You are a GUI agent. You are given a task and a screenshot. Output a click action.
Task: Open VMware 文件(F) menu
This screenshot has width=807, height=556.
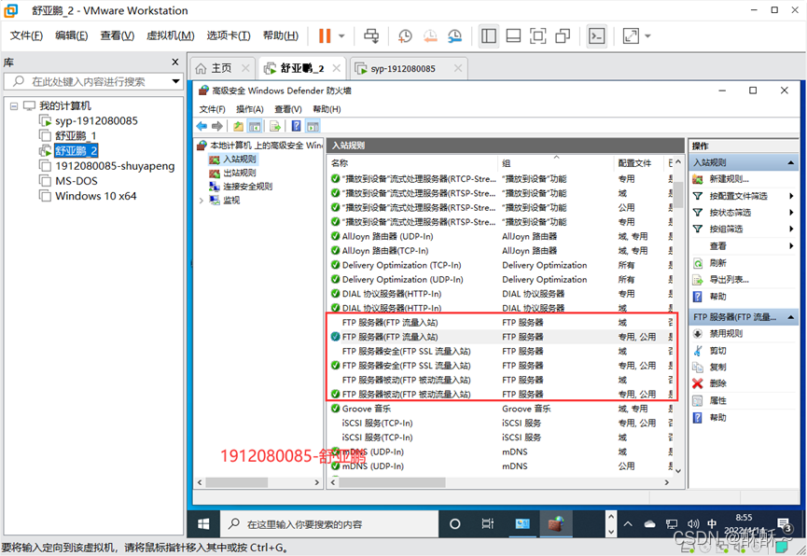pos(26,35)
